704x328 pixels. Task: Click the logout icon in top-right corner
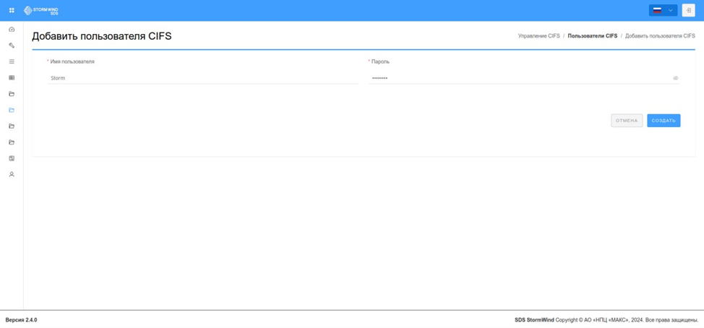pos(688,10)
